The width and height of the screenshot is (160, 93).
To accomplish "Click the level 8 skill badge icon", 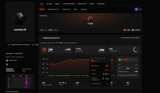I will coord(90,19).
